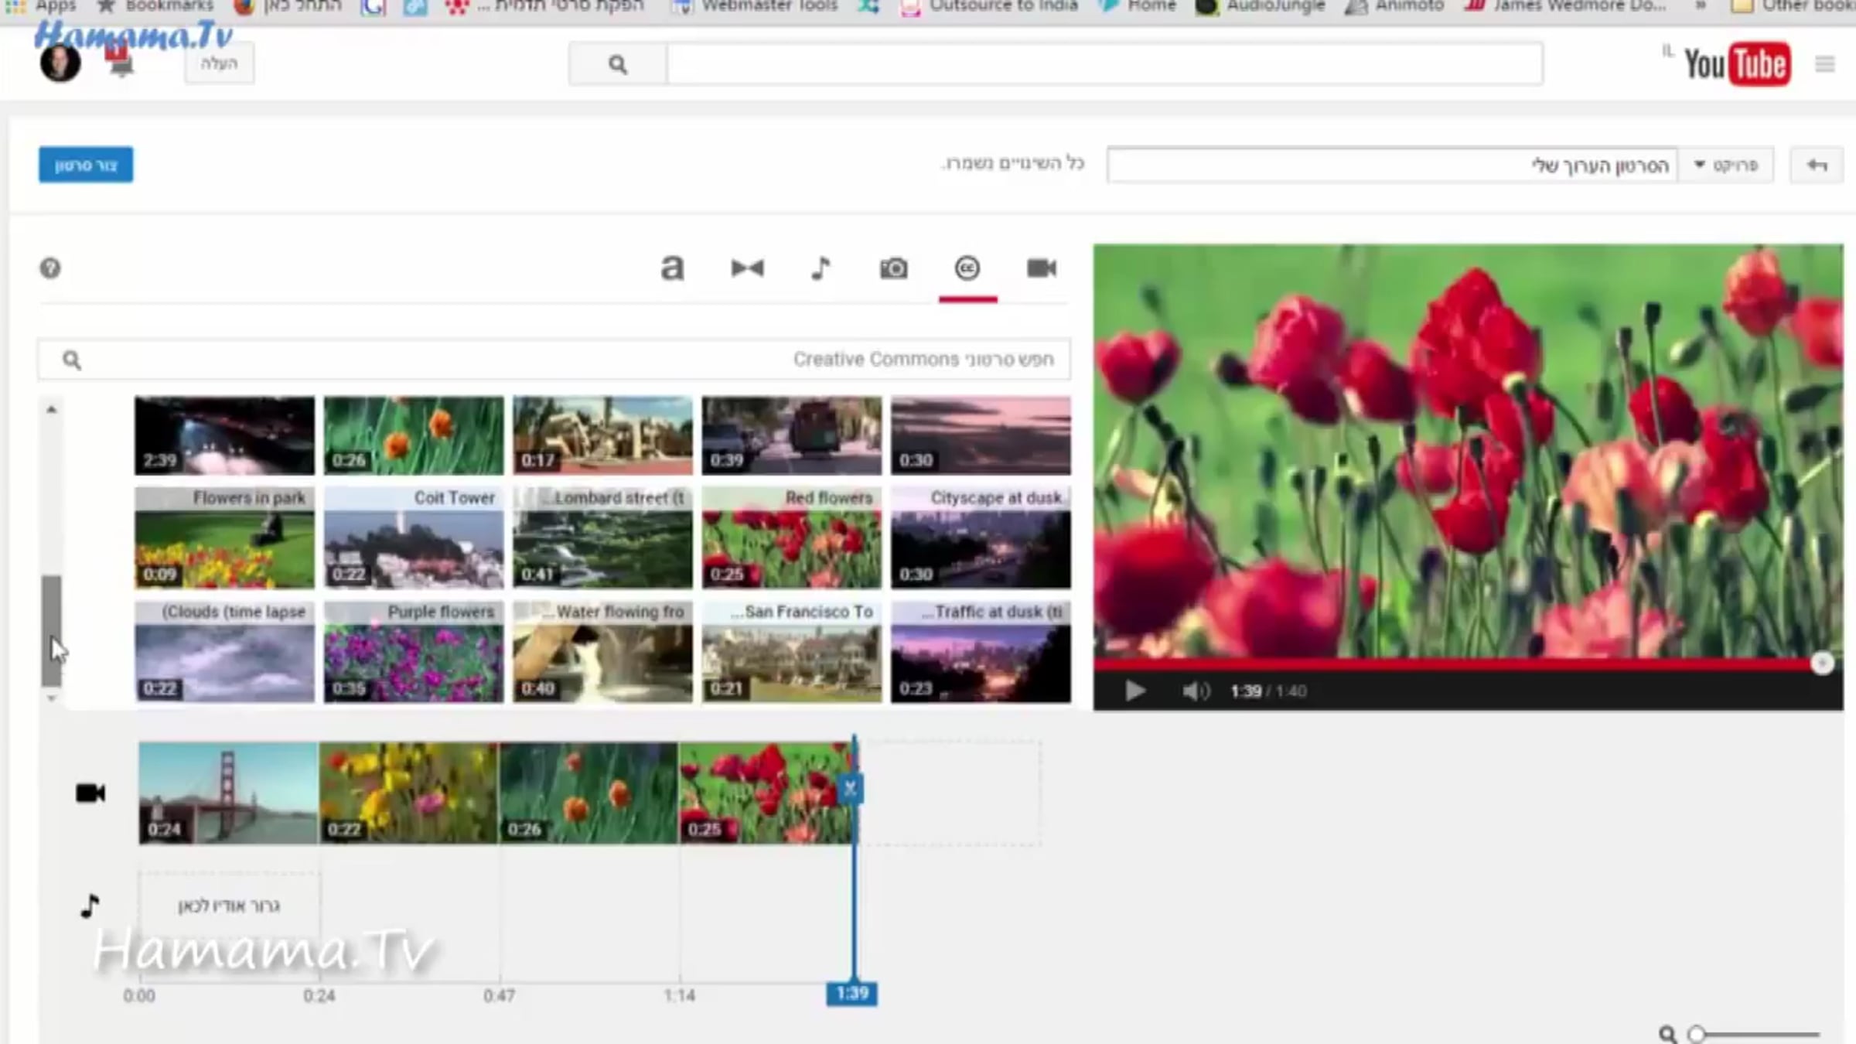The width and height of the screenshot is (1856, 1044).
Task: Open the notifications bell icon
Action: [x=120, y=63]
